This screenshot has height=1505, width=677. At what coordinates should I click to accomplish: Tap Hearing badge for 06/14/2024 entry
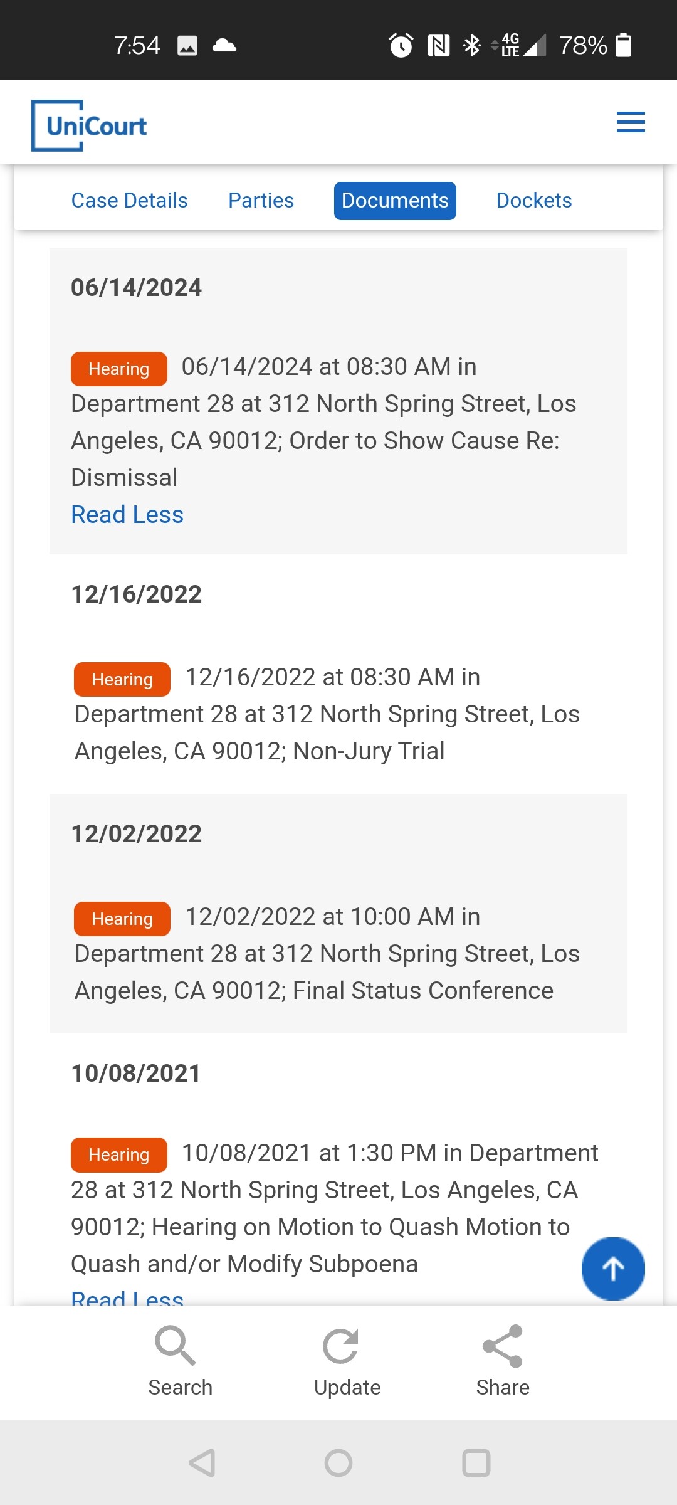click(118, 369)
